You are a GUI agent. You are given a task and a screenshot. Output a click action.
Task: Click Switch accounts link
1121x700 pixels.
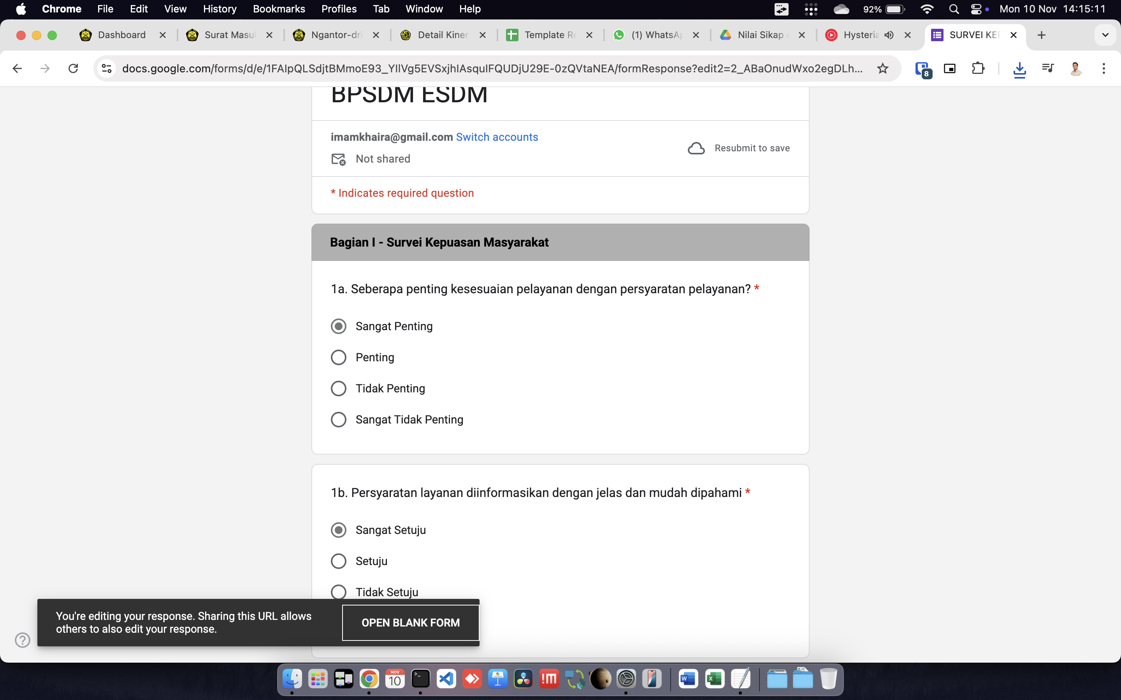pyautogui.click(x=497, y=137)
